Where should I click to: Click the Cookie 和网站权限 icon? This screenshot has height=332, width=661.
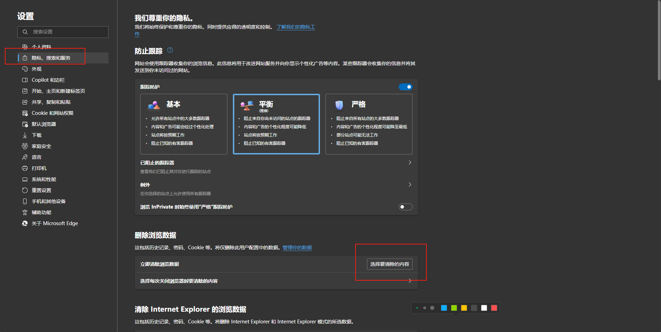pos(25,113)
